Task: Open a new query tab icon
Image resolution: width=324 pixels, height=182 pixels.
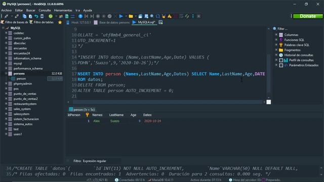Action: (x=160, y=22)
